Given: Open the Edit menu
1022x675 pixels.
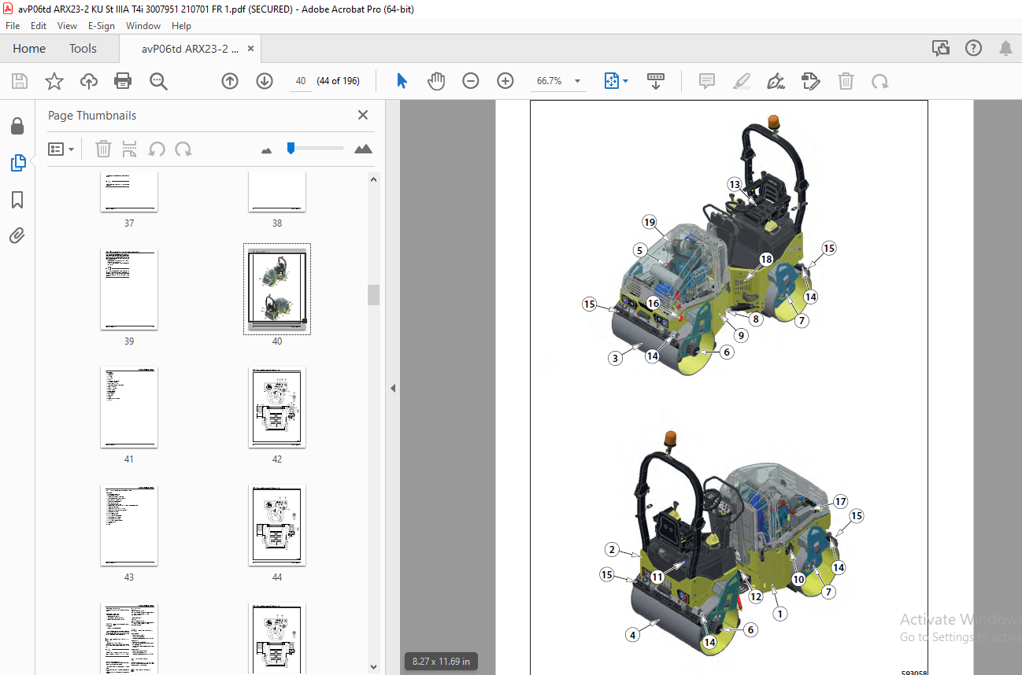Looking at the screenshot, I should coord(39,26).
